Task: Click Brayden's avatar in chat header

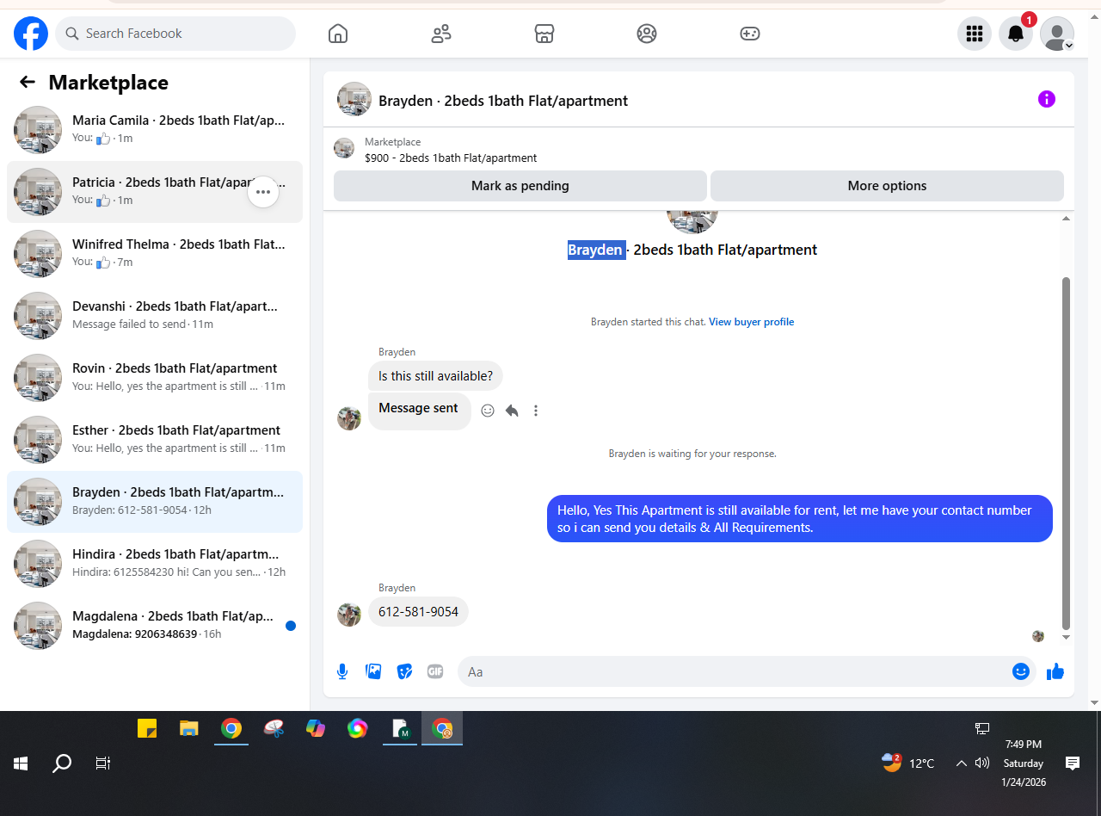Action: (354, 99)
